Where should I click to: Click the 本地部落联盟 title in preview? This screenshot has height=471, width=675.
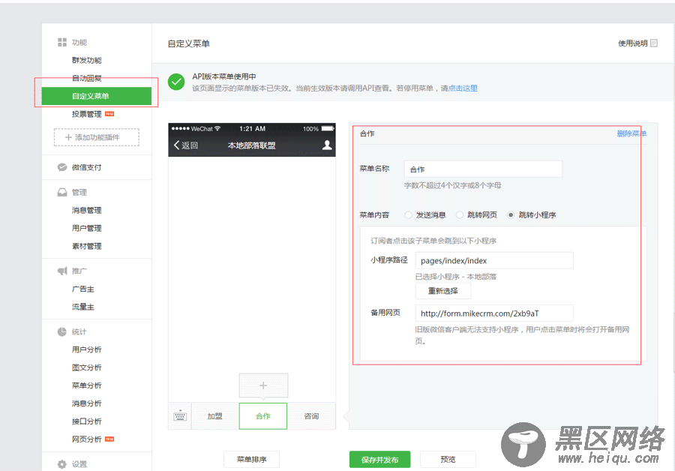[x=251, y=145]
